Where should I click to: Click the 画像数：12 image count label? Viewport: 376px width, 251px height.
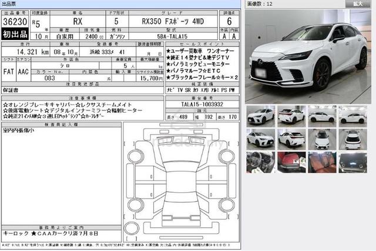[x=260, y=4]
